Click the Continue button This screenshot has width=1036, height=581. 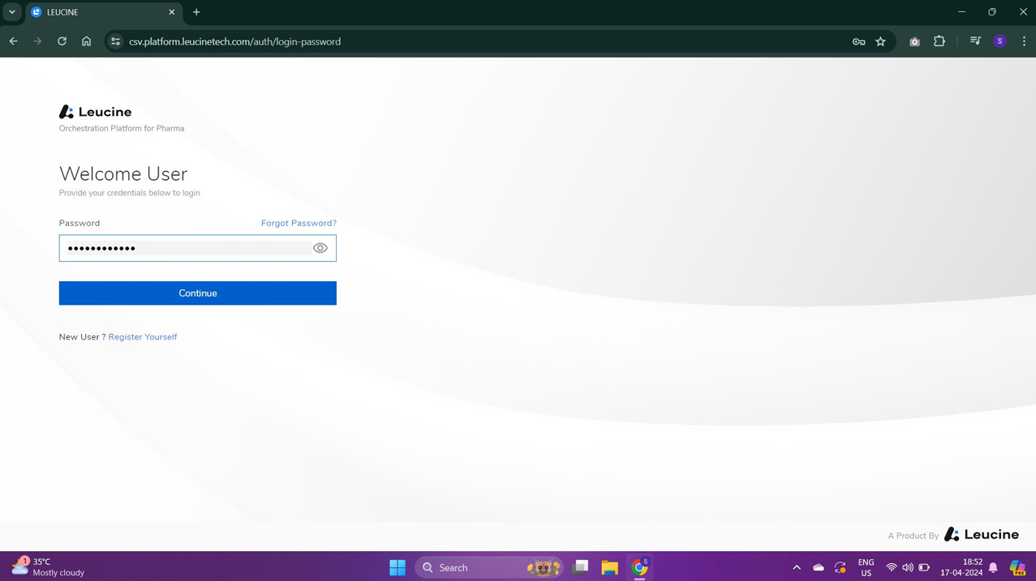(x=197, y=293)
